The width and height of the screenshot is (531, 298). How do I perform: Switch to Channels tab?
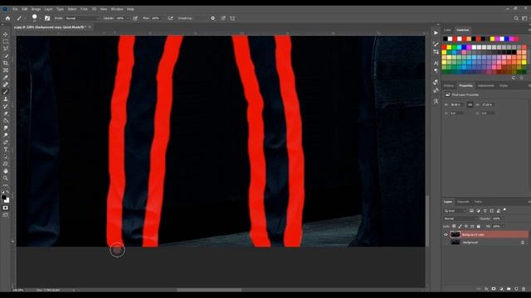point(463,202)
